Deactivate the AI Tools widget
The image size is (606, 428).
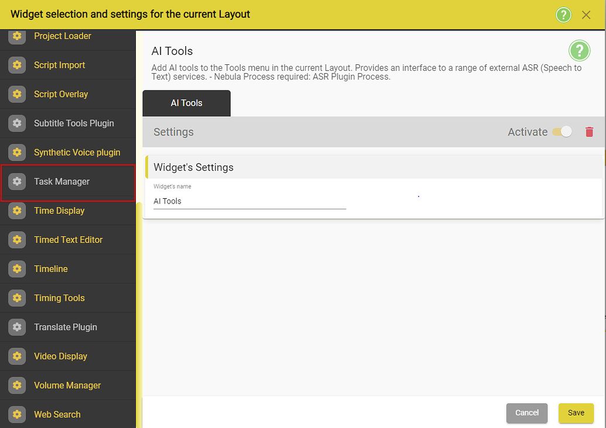(x=562, y=132)
